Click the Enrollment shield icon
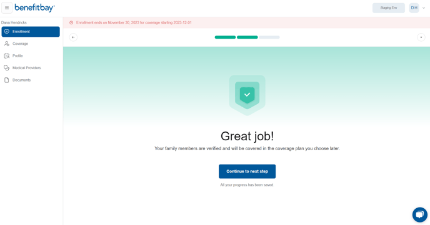This screenshot has height=225, width=430. pyautogui.click(x=7, y=32)
